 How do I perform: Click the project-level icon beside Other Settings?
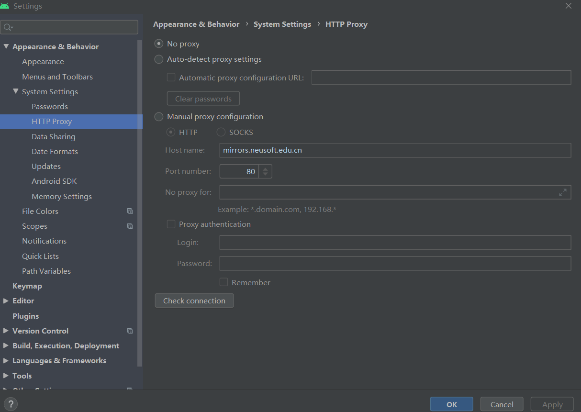pyautogui.click(x=130, y=390)
